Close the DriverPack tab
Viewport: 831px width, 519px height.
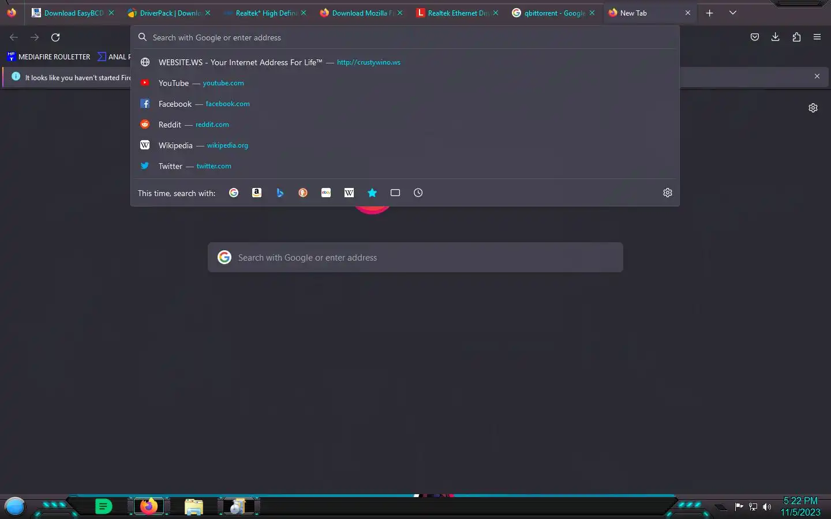[x=208, y=13]
